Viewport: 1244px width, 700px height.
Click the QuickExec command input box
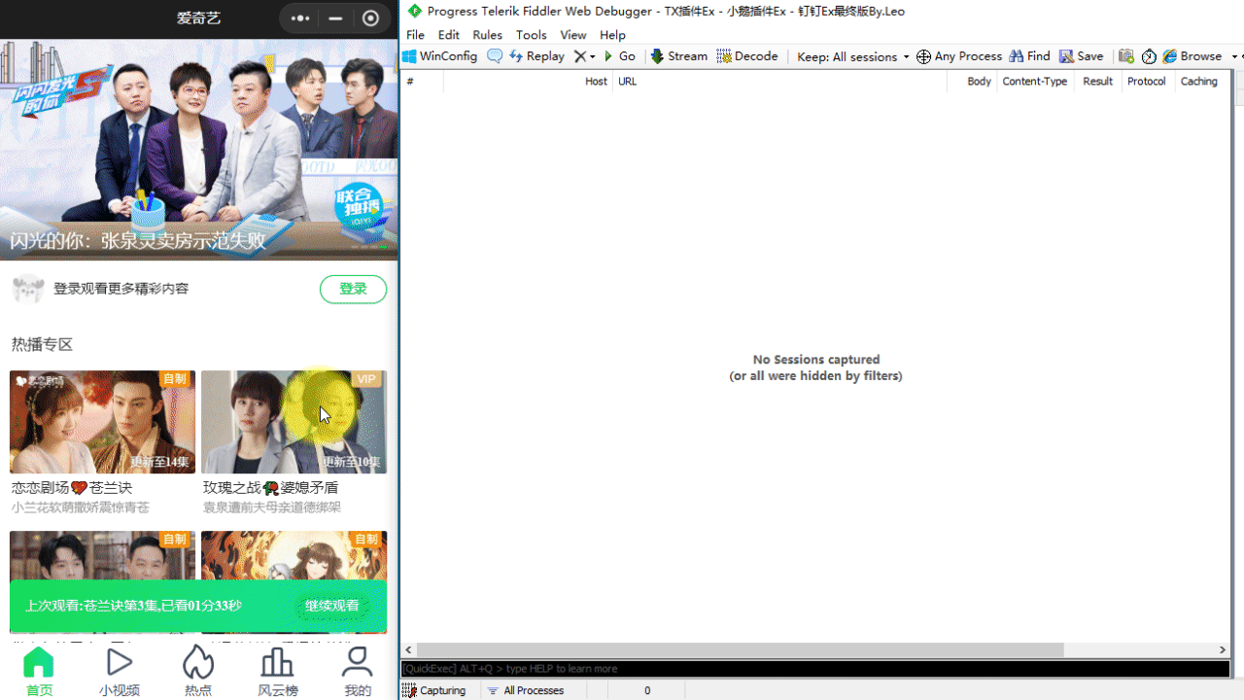(x=815, y=669)
